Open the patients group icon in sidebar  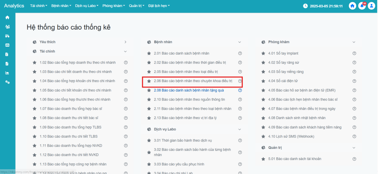[7, 27]
